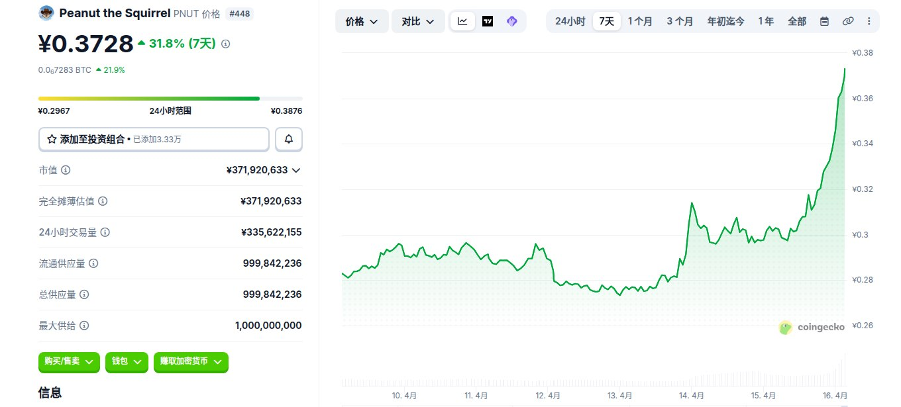The image size is (901, 407).
Task: Open the info icon next to 完全摊薄估值
Action: [103, 201]
